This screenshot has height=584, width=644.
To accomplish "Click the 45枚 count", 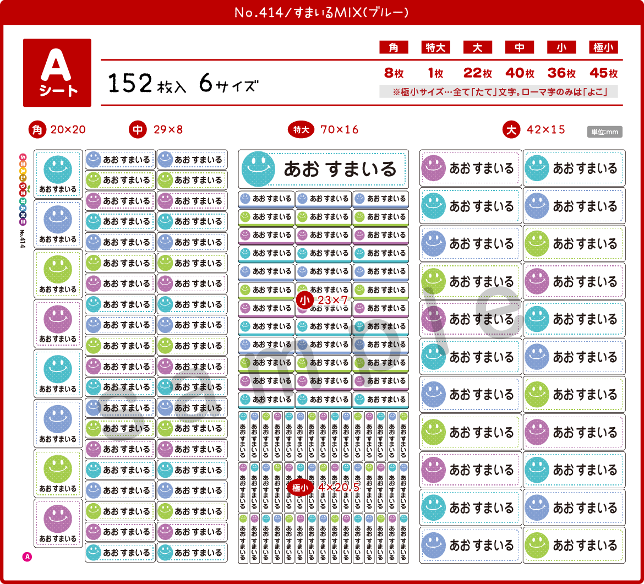I will [x=603, y=73].
